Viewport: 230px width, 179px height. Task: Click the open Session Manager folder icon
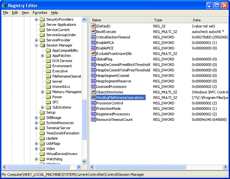click(43, 45)
